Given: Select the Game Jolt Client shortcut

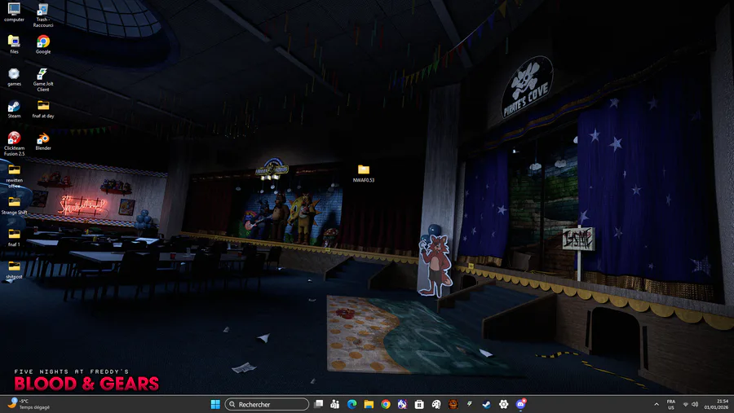Looking at the screenshot, I should (x=43, y=80).
